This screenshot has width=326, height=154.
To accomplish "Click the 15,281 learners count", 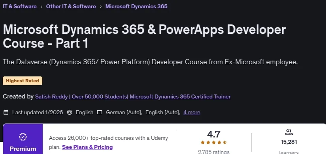I will click(x=289, y=142).
